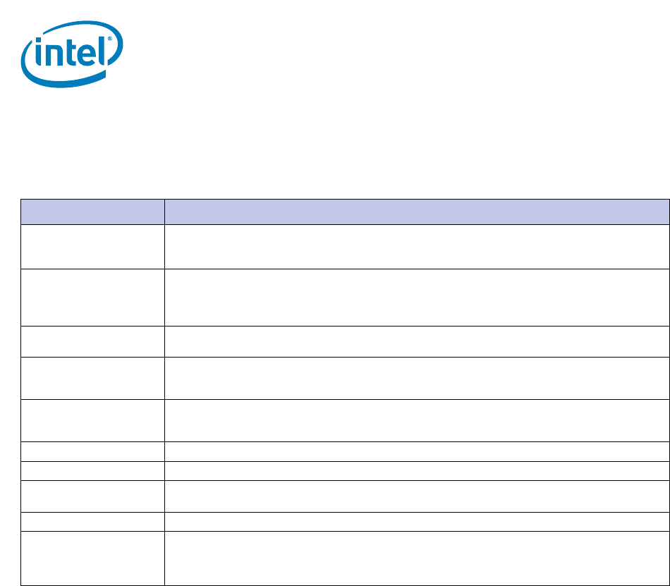This screenshot has height=586, width=670.
Task: Select the shaded header cell of the narrow first column
Action: (x=92, y=212)
